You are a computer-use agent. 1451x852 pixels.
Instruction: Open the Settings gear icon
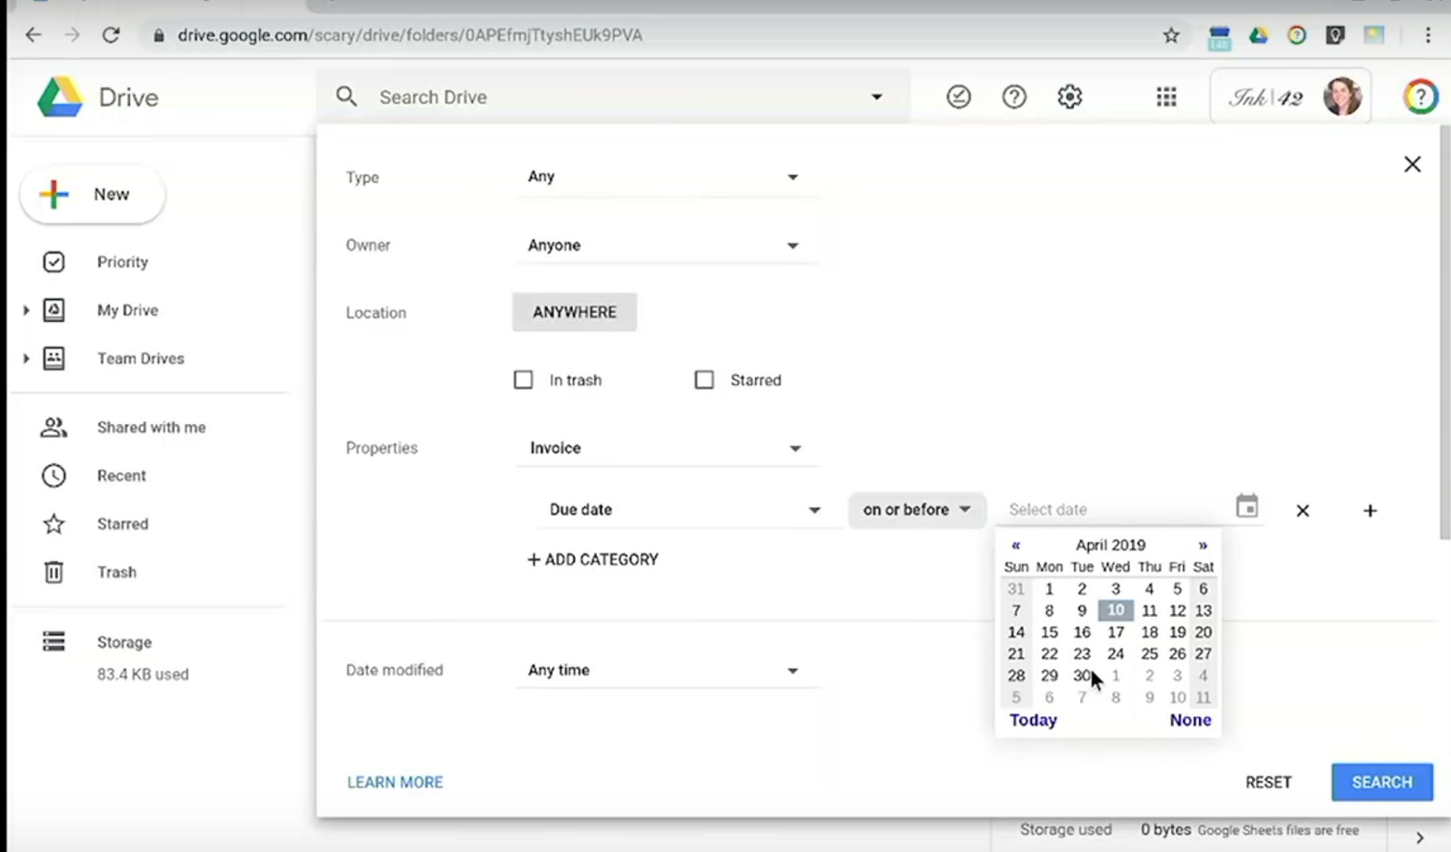coord(1069,97)
